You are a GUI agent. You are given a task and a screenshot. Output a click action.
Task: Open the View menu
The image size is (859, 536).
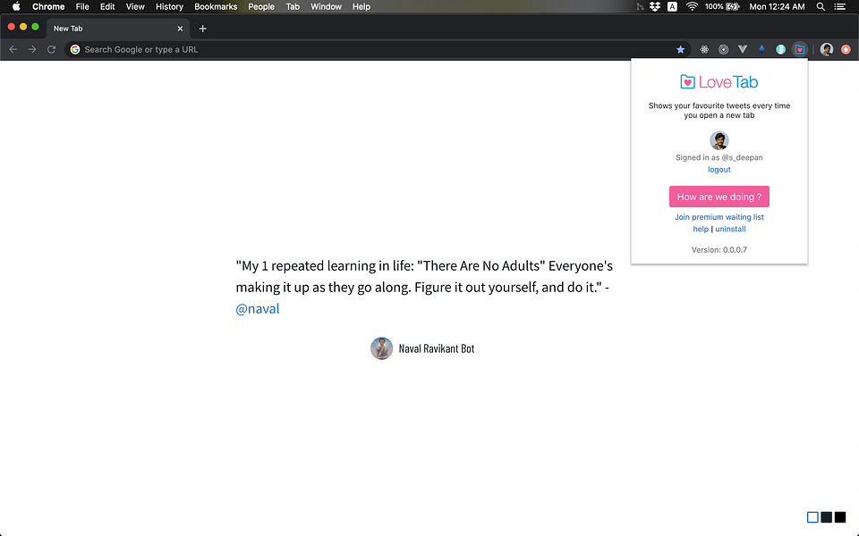(135, 6)
